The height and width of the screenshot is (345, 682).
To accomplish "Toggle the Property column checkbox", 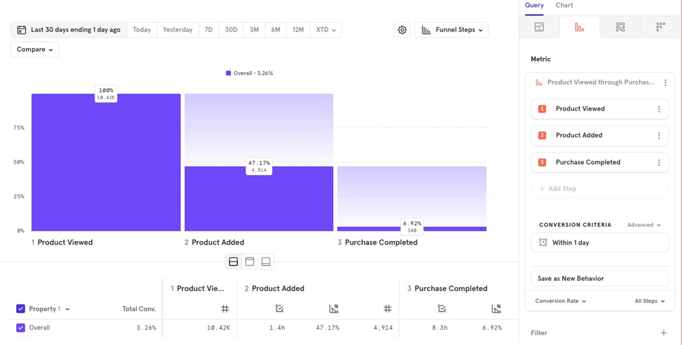I will (20, 309).
